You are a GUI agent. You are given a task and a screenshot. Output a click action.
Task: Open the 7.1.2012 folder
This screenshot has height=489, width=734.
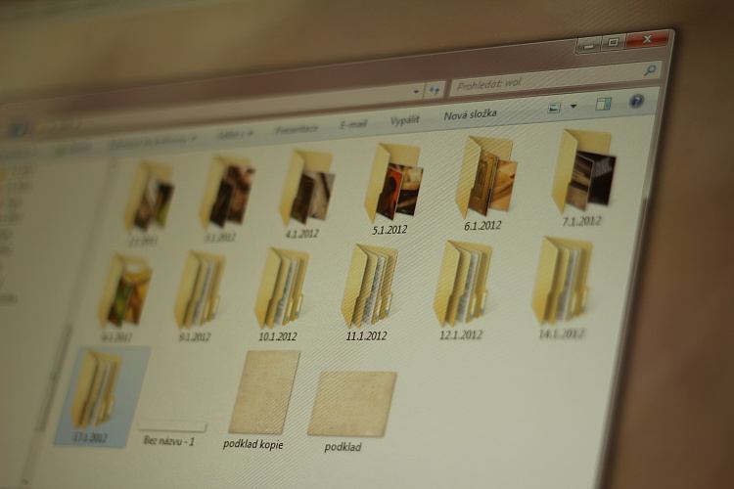coord(583,177)
